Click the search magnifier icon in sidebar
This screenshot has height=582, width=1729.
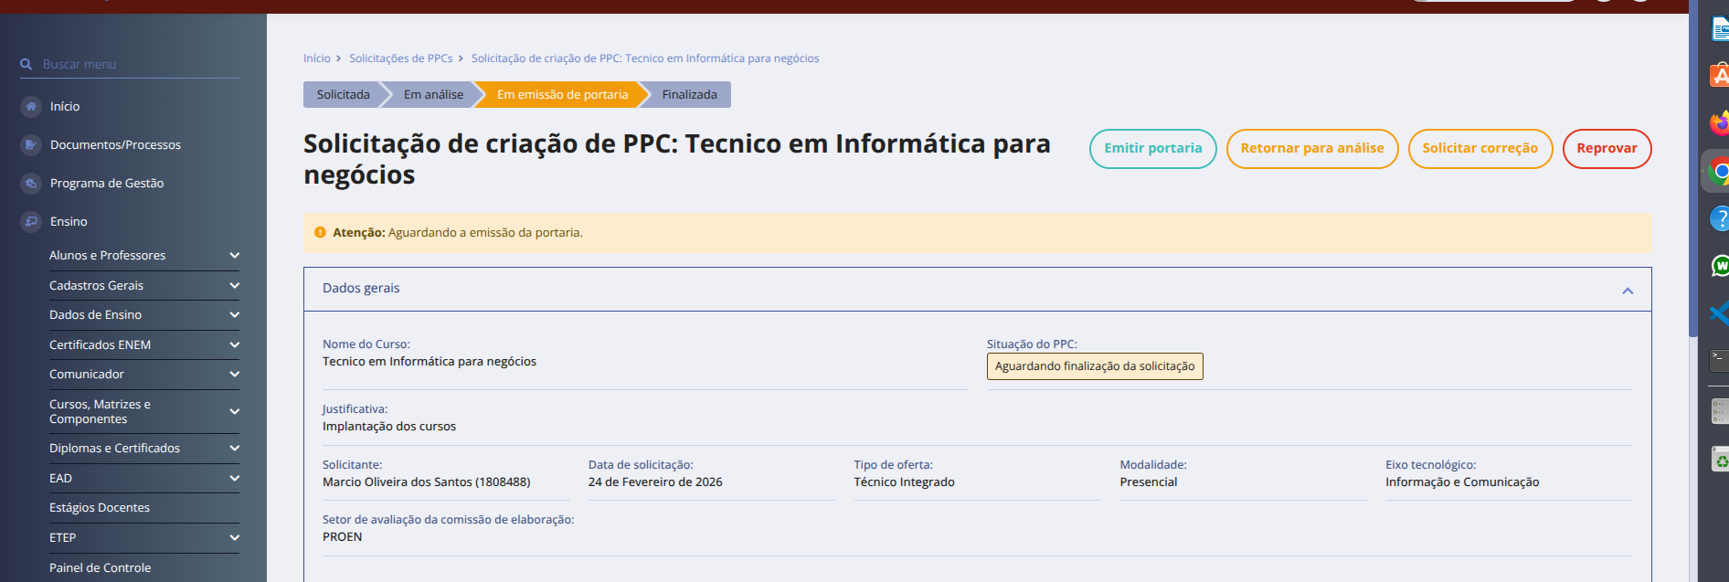point(27,65)
